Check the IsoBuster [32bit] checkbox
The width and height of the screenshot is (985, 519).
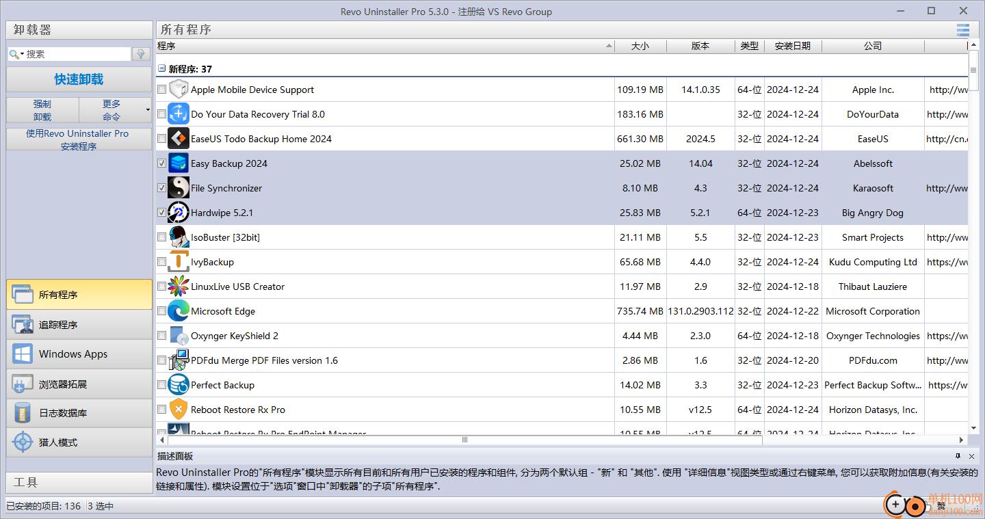coord(161,237)
